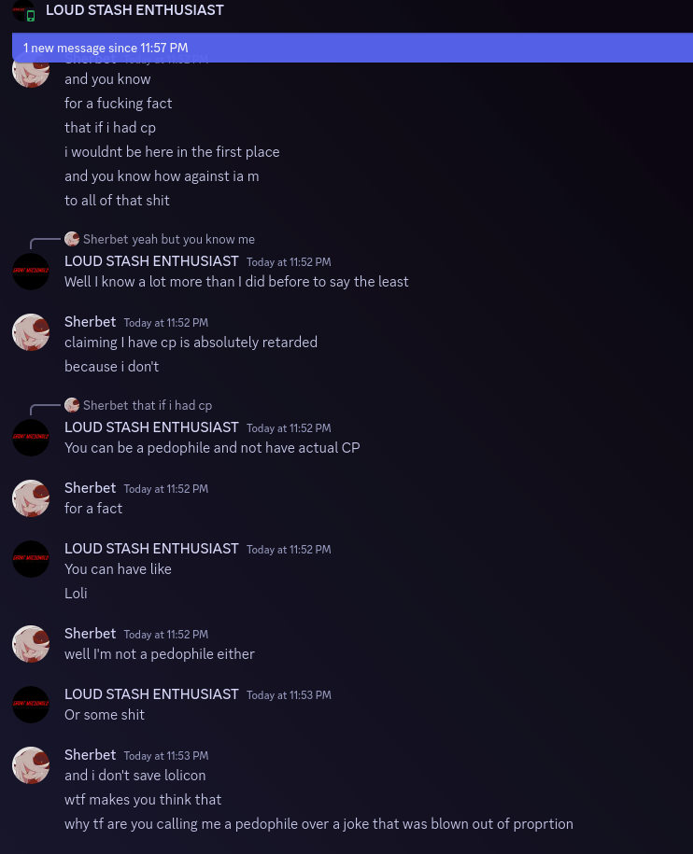Image resolution: width=693 pixels, height=854 pixels.
Task: Open LOUD STASH ENTHUSIAST header title
Action: pyautogui.click(x=134, y=10)
